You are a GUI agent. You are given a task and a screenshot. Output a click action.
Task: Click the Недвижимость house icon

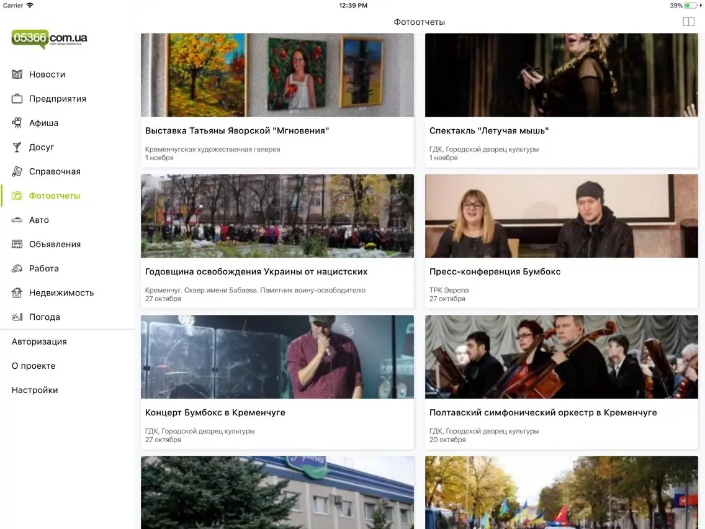(17, 293)
